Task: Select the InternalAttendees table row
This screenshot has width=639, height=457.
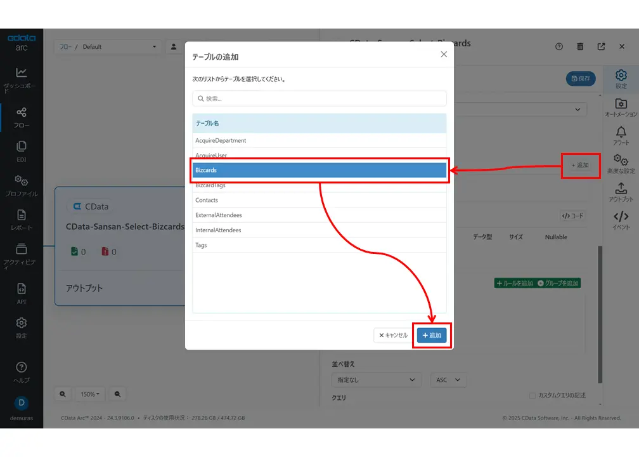Action: (x=319, y=230)
